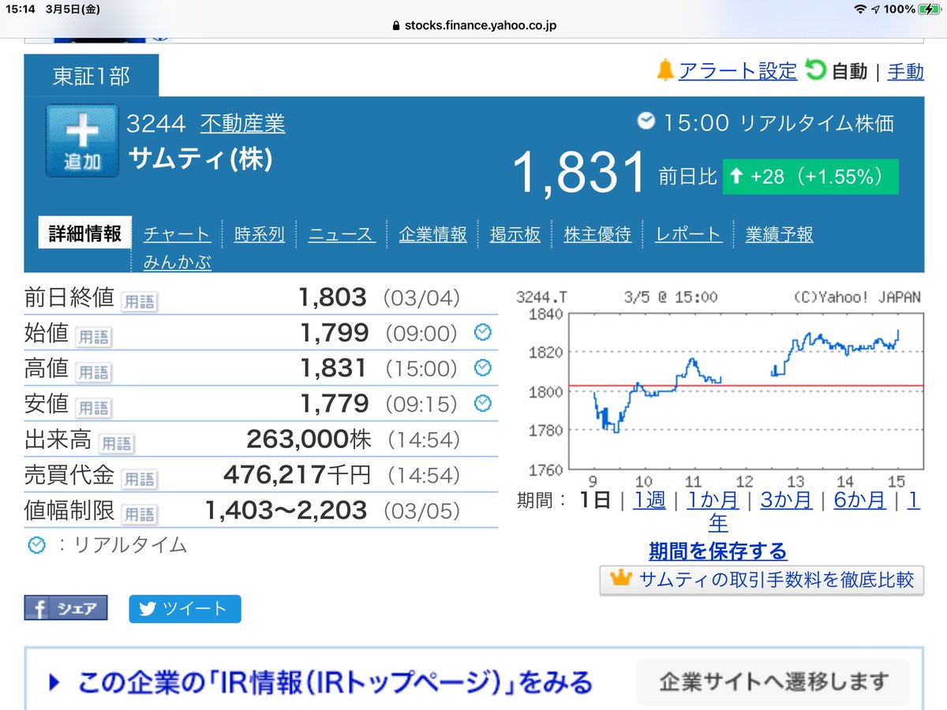Click 企業サイトへ遷移します button

(x=773, y=682)
